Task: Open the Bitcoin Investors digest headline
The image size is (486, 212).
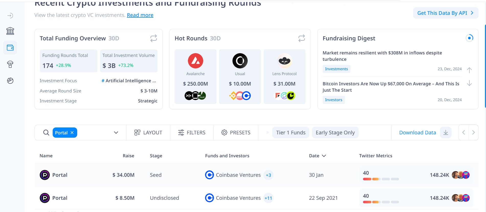Action: 391,87
